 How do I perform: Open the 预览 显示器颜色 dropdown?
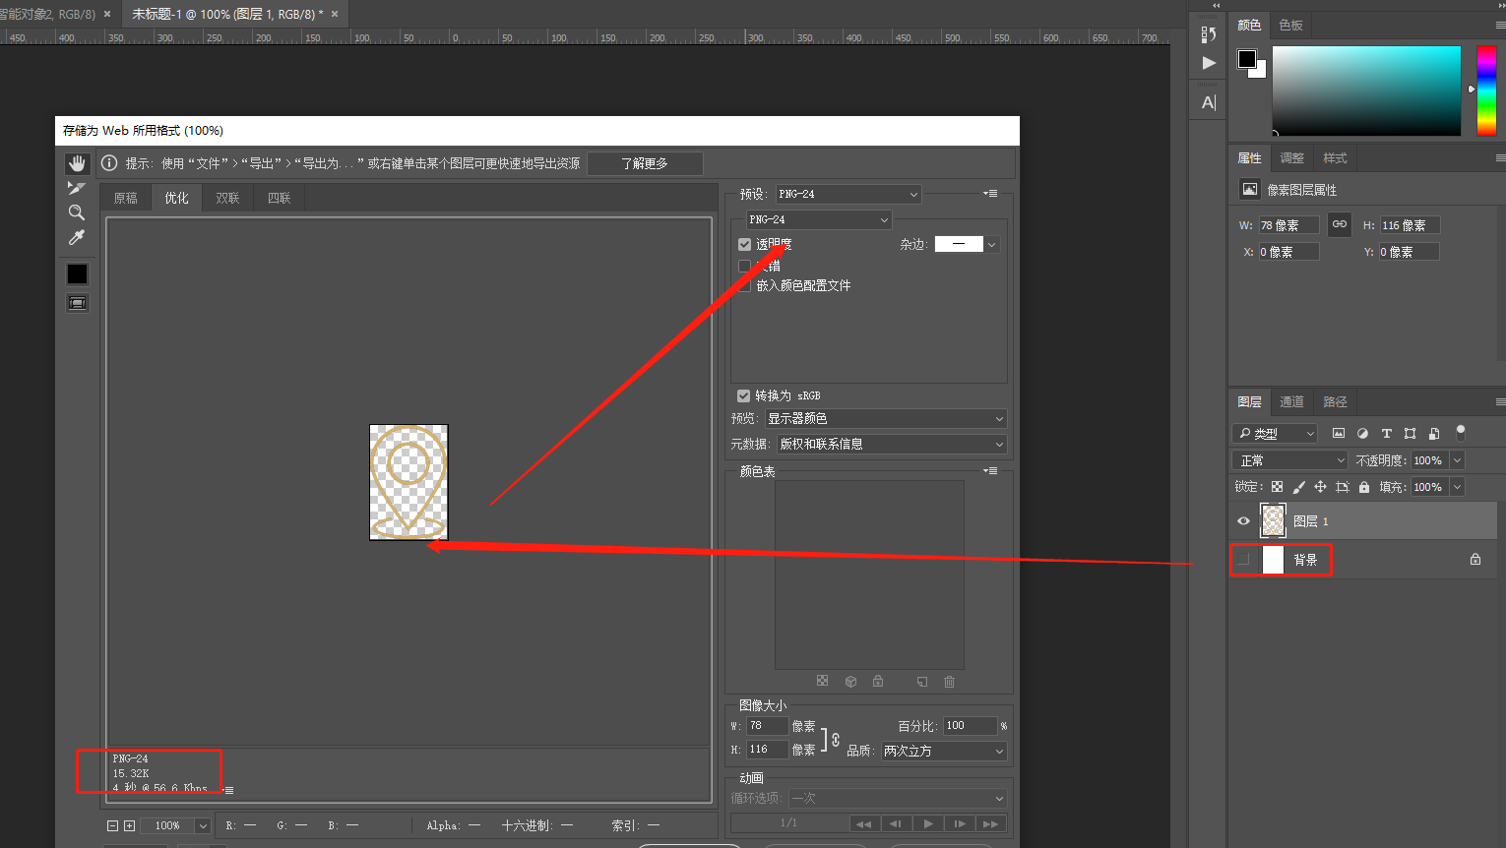coord(886,418)
